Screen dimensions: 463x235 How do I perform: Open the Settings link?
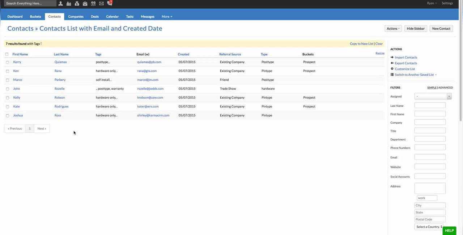(447, 3)
